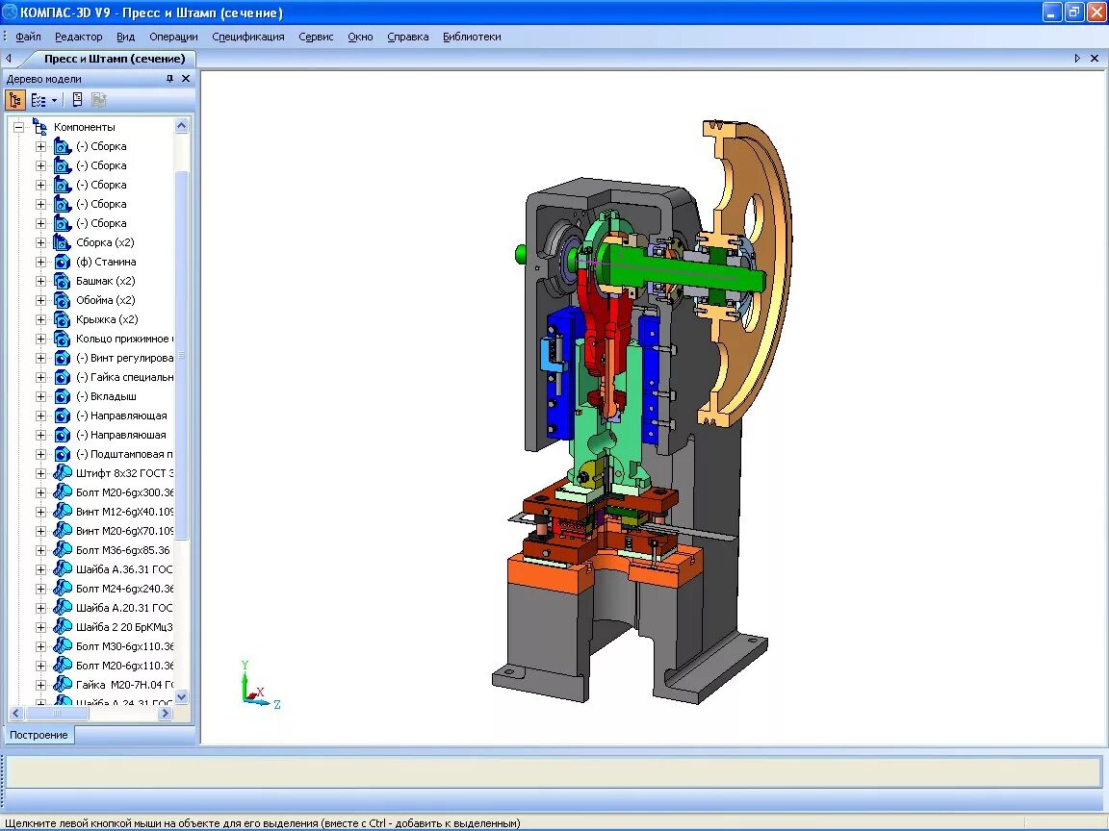Expand the Сборка (x2) node
The image size is (1109, 831).
pyautogui.click(x=40, y=242)
